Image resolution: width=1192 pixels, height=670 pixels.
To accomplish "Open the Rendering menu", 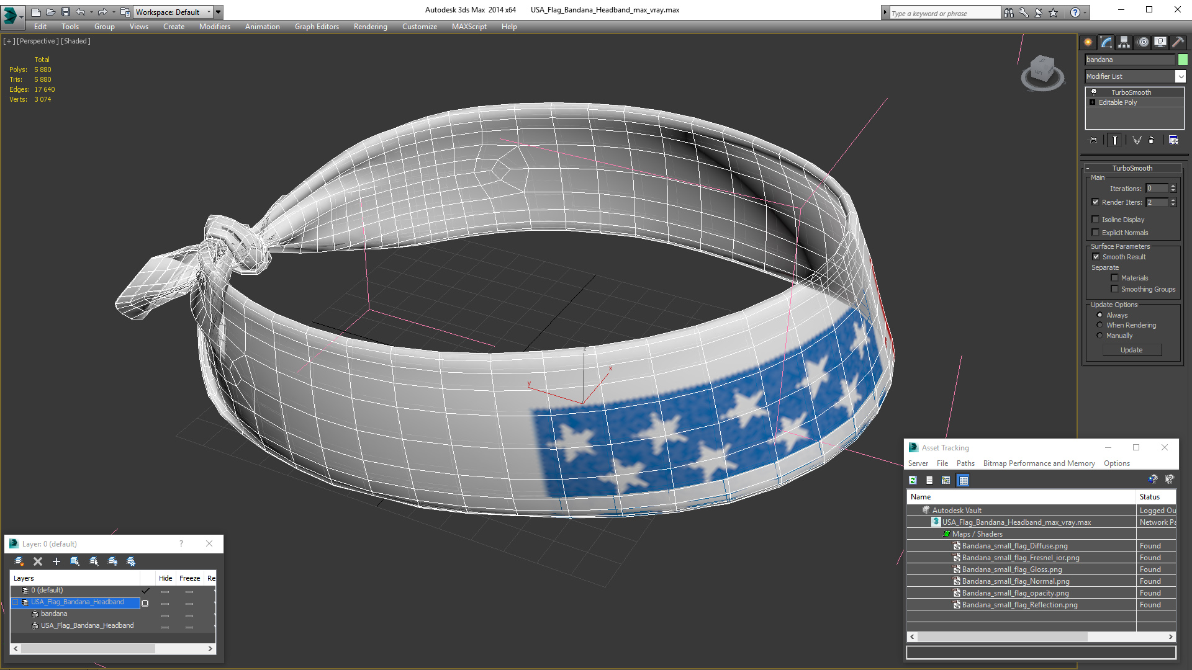I will click(x=370, y=27).
